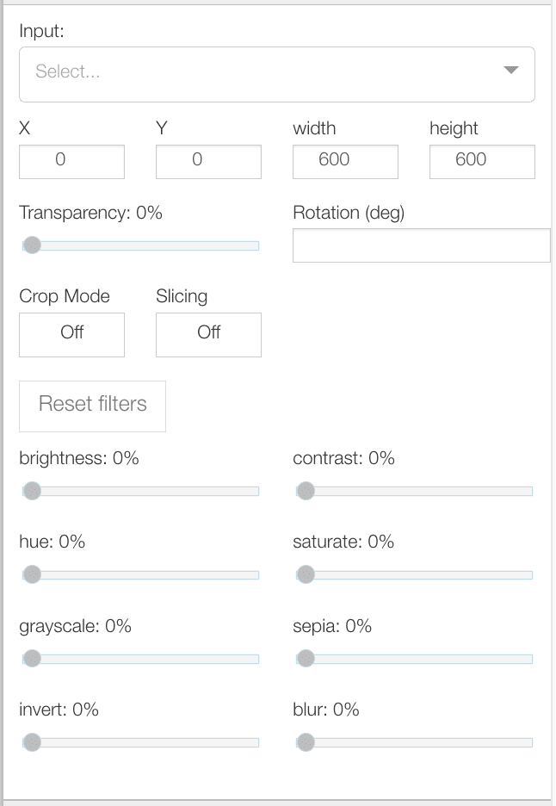Click the blur slider handle

pyautogui.click(x=306, y=742)
